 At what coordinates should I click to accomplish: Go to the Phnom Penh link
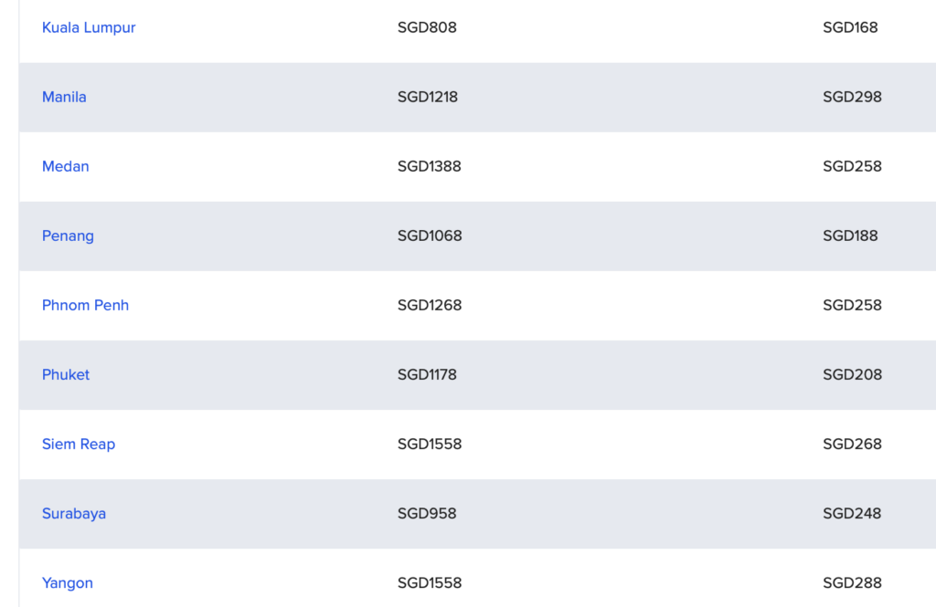click(x=85, y=305)
